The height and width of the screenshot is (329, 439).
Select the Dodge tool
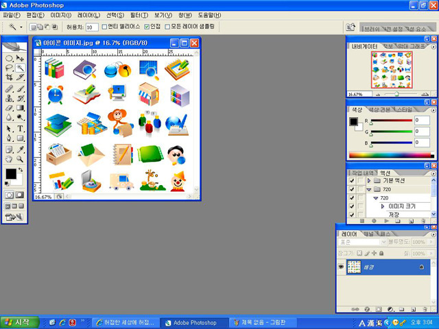(x=20, y=117)
